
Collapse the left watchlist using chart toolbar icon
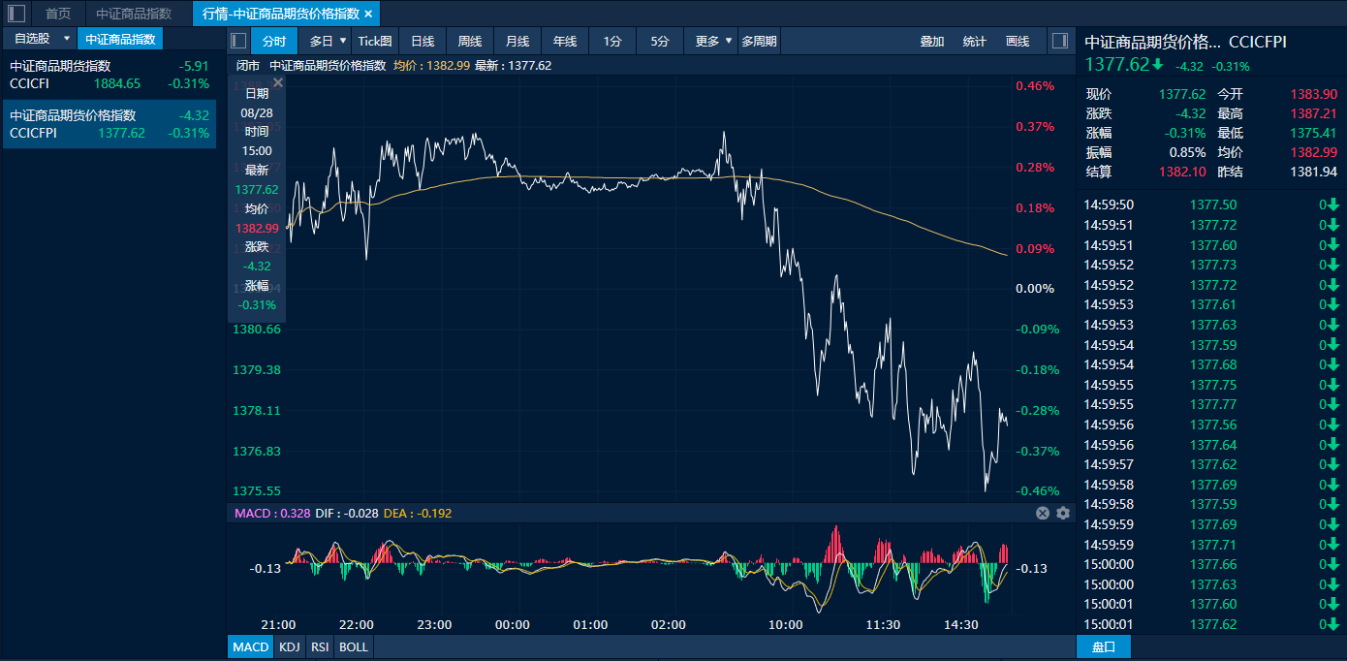pos(239,41)
